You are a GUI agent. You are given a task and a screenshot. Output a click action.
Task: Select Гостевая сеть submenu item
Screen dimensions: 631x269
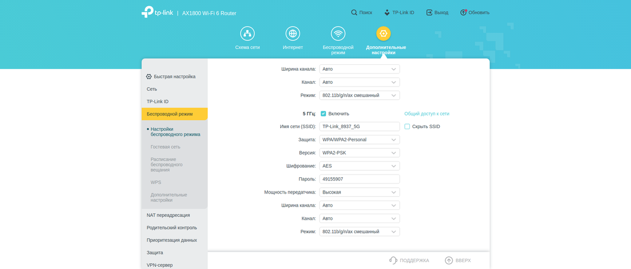[x=165, y=147]
